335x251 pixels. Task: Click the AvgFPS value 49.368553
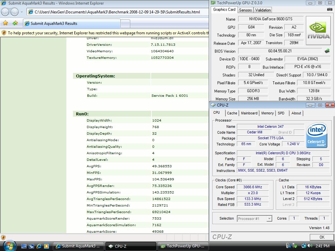click(162, 166)
